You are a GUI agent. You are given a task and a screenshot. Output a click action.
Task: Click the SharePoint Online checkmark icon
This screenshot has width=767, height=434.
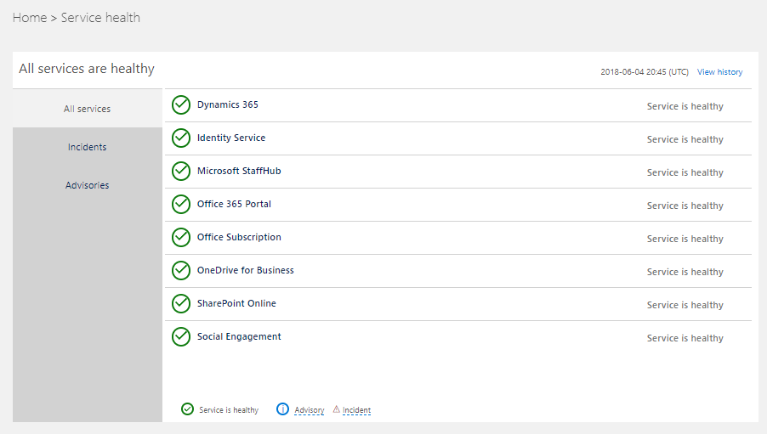pyautogui.click(x=181, y=303)
